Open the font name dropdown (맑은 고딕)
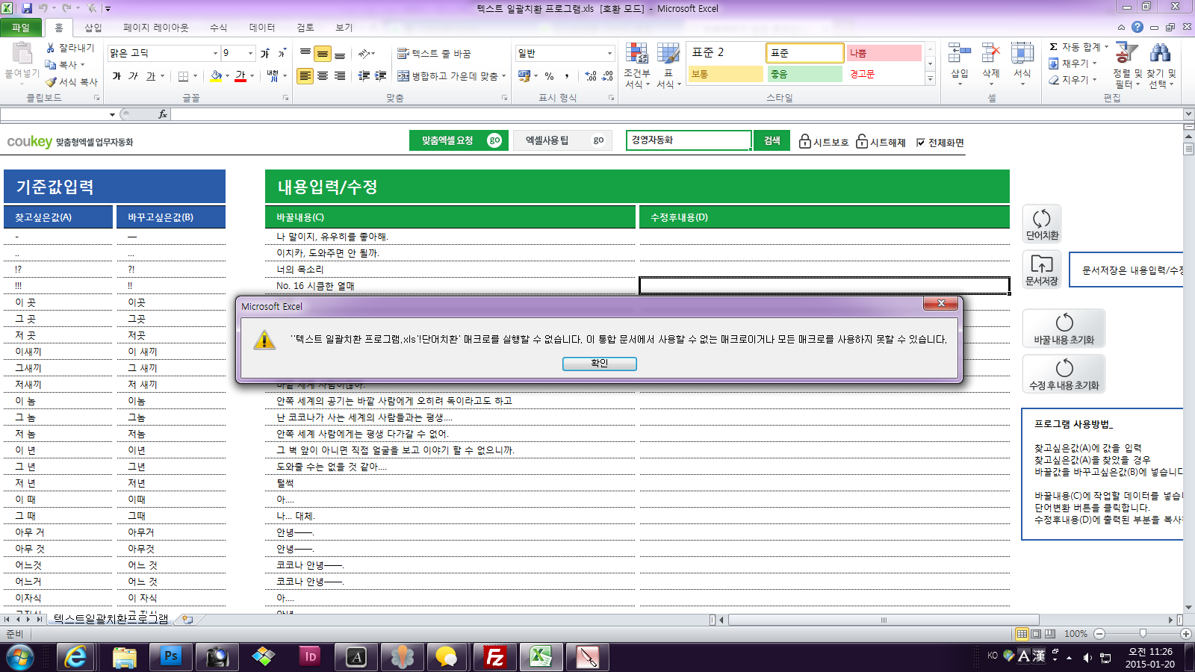The width and height of the screenshot is (1195, 672). (x=215, y=54)
